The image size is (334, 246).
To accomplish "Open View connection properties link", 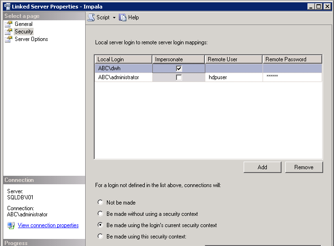I will [x=48, y=225].
